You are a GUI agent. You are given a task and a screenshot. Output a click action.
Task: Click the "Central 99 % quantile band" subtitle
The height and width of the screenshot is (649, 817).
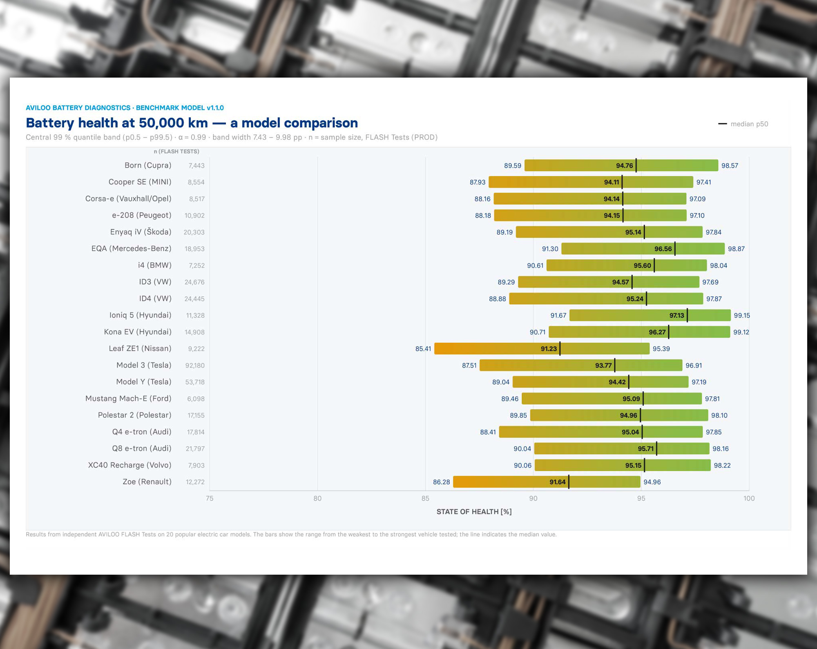coord(232,137)
